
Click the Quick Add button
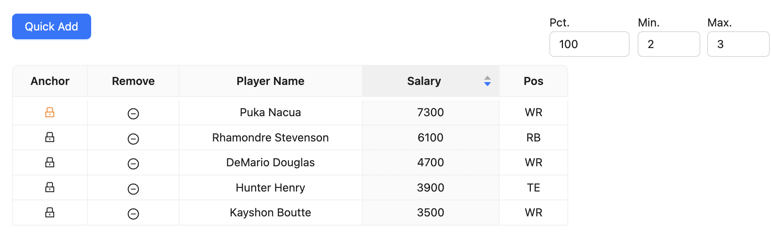click(x=51, y=26)
